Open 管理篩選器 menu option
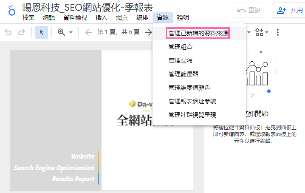 183,74
